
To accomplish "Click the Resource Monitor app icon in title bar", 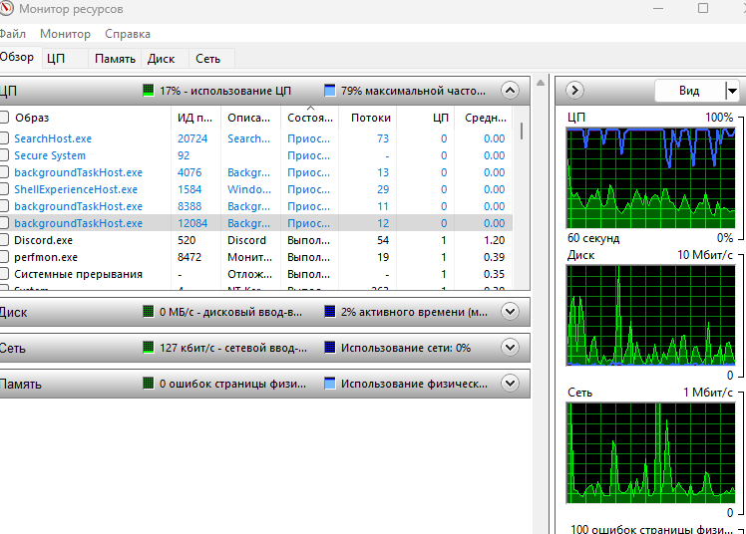I will [6, 8].
